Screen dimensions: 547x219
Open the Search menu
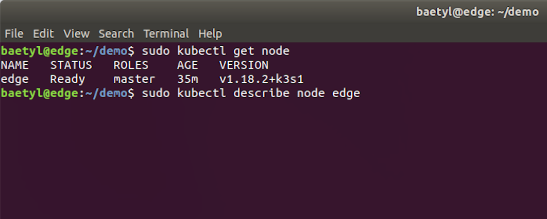[116, 34]
